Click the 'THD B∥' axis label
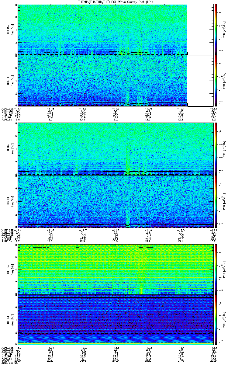The width and height of the screenshot is (228, 365). (x=9, y=201)
